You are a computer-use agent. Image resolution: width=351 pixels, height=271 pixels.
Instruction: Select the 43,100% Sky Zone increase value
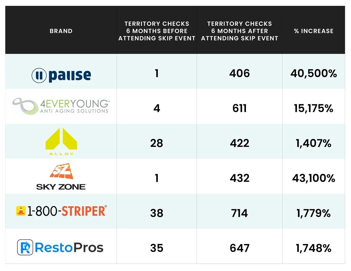tap(314, 178)
